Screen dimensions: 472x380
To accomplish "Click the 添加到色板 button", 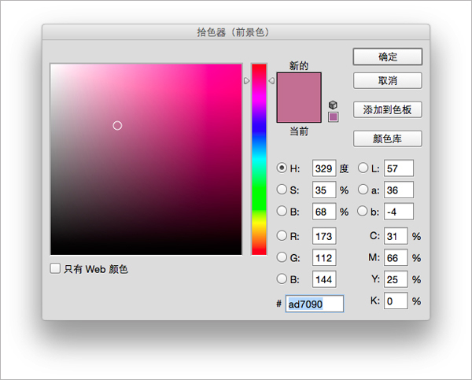I will 387,109.
